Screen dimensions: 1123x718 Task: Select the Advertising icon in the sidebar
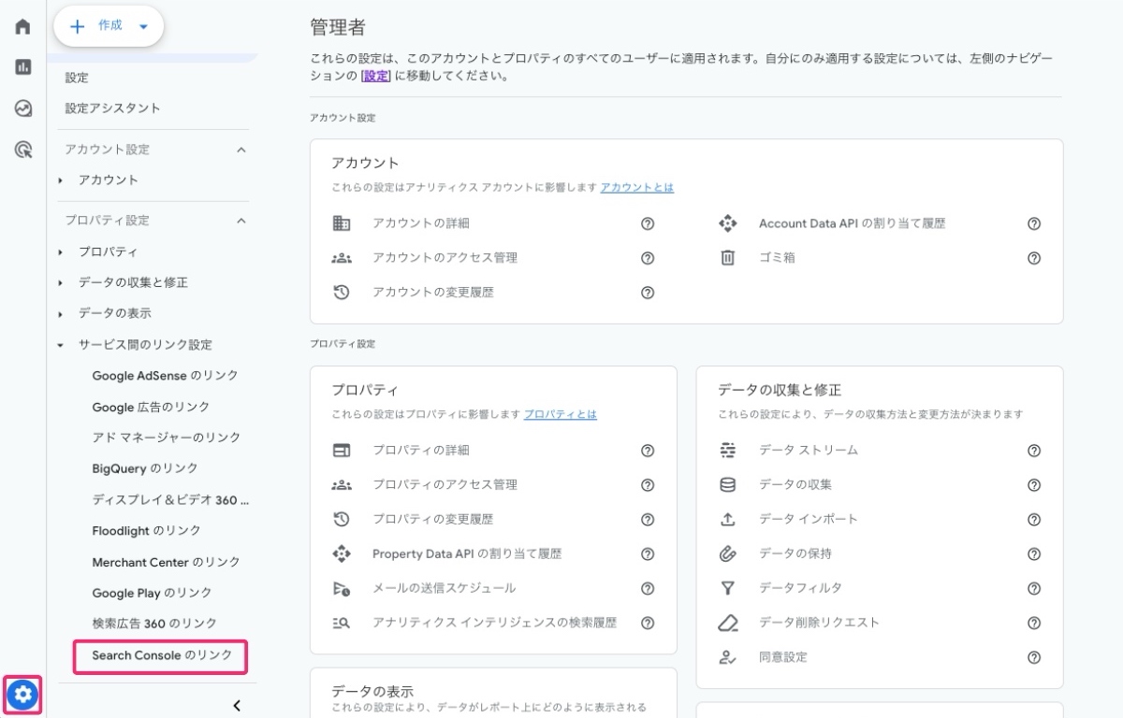(22, 150)
